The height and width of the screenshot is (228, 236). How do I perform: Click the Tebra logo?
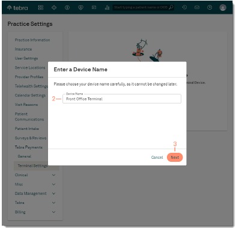point(17,8)
